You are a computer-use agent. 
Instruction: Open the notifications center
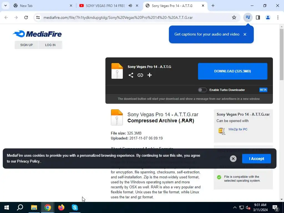275,207
